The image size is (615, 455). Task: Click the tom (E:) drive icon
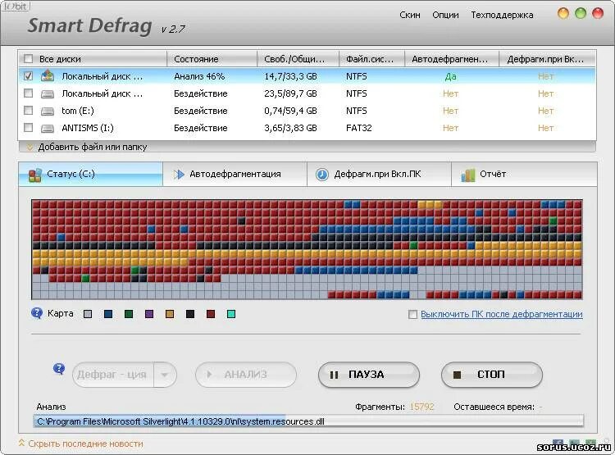coord(48,111)
